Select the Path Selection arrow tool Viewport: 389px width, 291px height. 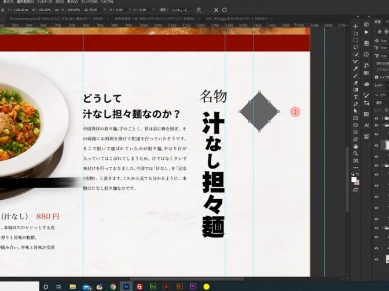355,111
